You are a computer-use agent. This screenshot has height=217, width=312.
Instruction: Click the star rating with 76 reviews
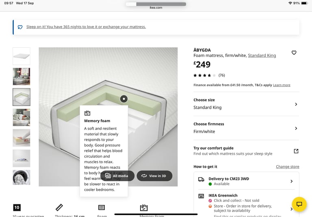pos(209,75)
